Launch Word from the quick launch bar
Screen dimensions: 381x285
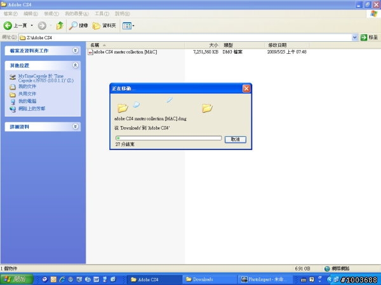click(97, 279)
